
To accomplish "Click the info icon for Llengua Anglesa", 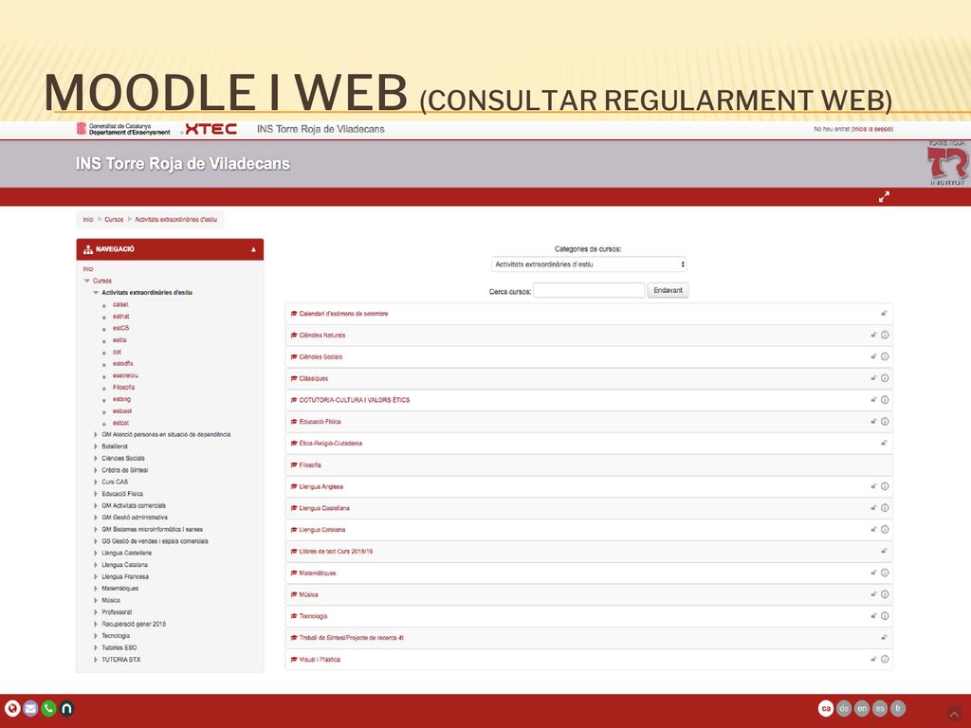I will tap(885, 486).
